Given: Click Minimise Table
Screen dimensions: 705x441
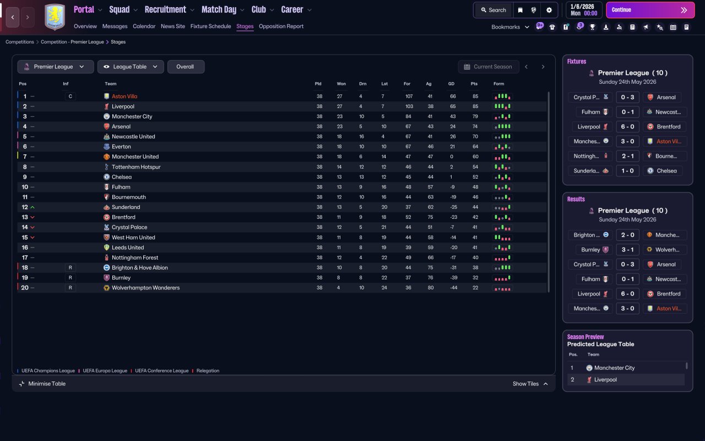Looking at the screenshot, I should pyautogui.click(x=42, y=384).
